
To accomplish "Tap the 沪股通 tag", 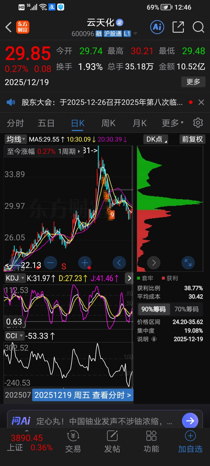I will pyautogui.click(x=113, y=34).
